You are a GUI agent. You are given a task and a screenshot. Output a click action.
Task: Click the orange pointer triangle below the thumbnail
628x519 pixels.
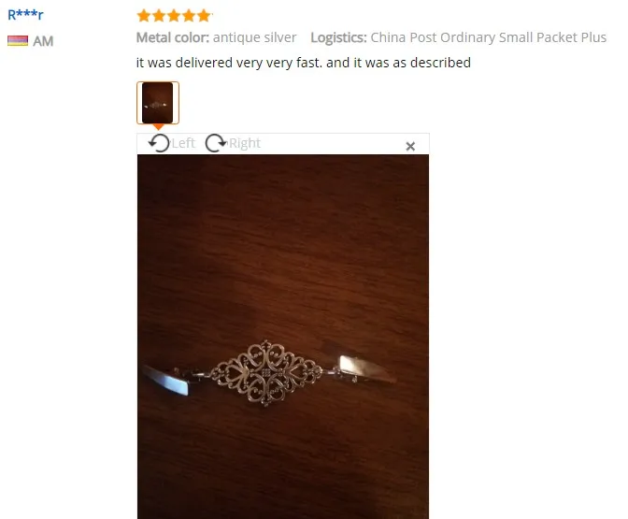[x=158, y=127]
